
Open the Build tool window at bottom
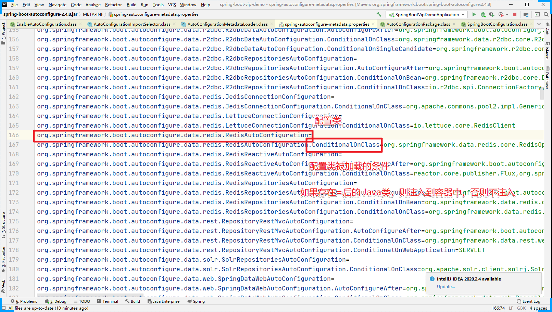[133, 301]
